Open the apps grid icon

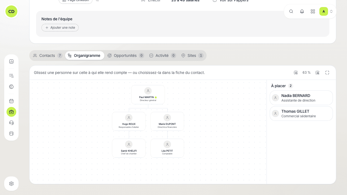point(313,11)
